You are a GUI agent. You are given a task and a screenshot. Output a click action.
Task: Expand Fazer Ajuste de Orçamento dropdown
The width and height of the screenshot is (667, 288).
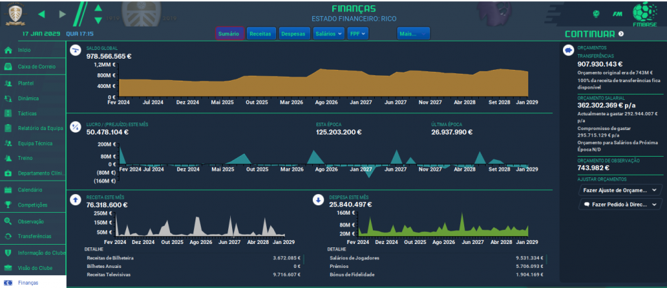tap(620, 190)
